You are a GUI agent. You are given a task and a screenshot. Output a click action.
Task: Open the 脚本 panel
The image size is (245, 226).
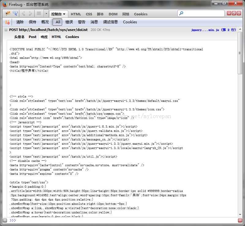coord(100,14)
